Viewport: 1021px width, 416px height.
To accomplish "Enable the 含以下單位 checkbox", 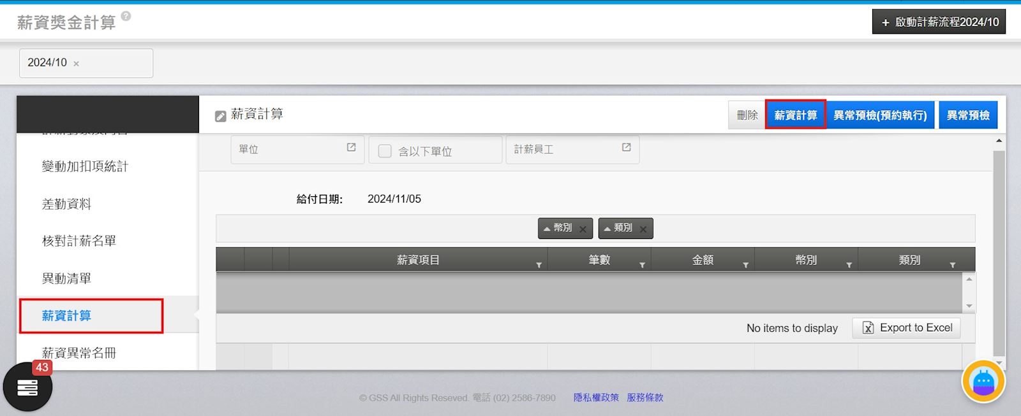I will tap(385, 151).
